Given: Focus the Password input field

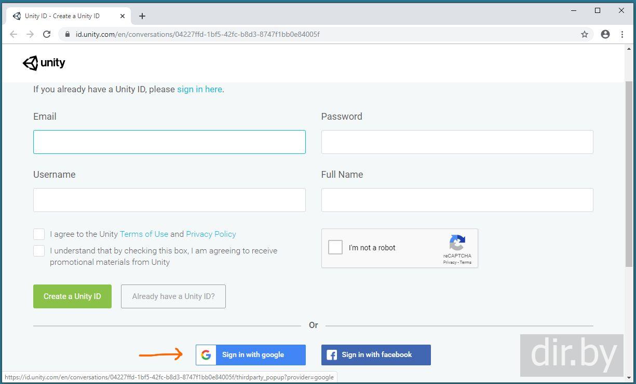Looking at the screenshot, I should pos(457,142).
